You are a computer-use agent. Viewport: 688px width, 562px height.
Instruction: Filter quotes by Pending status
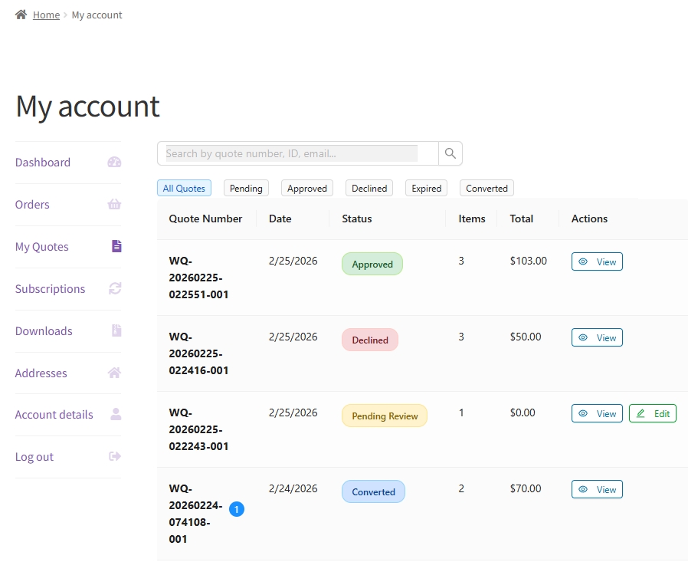tap(246, 189)
